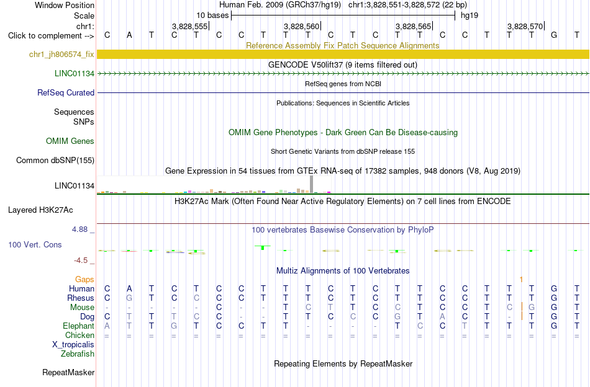The width and height of the screenshot is (590, 387).
Task: Click the Scale label
Action: point(84,16)
